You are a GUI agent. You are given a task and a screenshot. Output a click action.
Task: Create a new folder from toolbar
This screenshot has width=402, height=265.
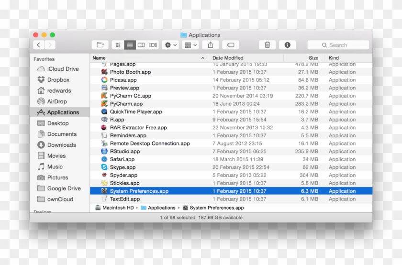pyautogui.click(x=100, y=45)
